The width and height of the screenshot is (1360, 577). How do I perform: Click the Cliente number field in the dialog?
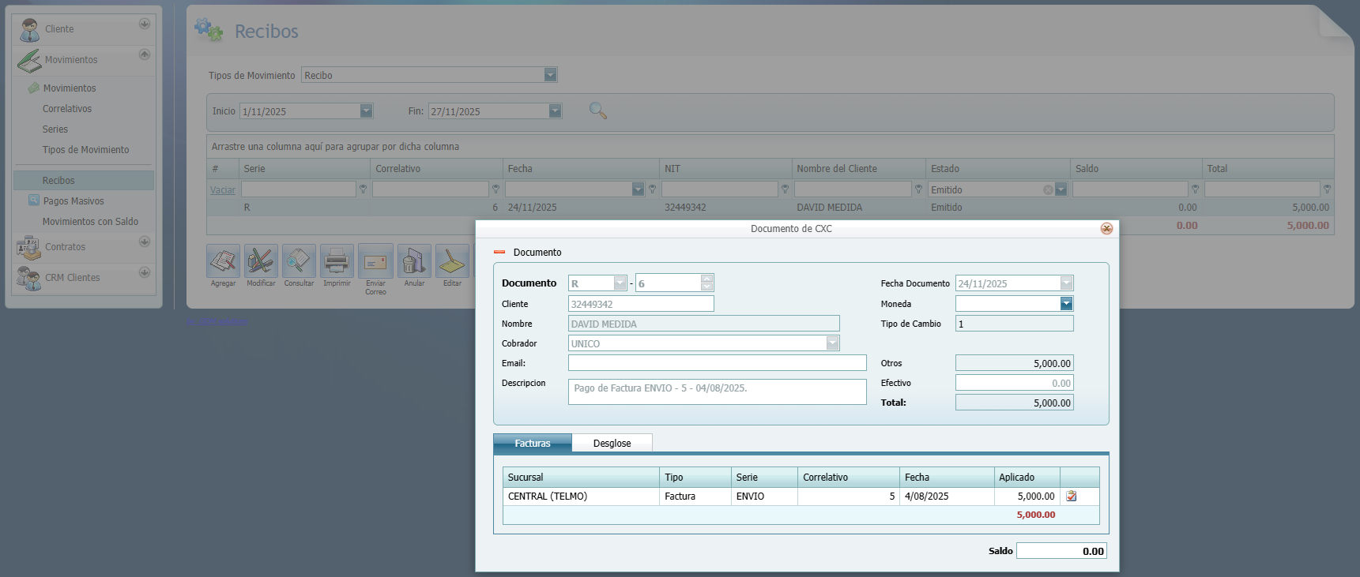click(641, 304)
